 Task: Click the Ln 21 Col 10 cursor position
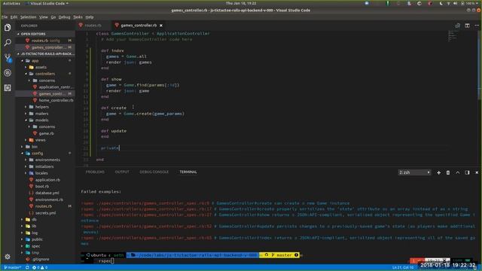click(x=403, y=268)
